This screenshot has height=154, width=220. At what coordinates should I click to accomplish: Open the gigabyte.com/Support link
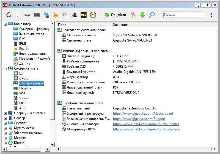pos(139,119)
